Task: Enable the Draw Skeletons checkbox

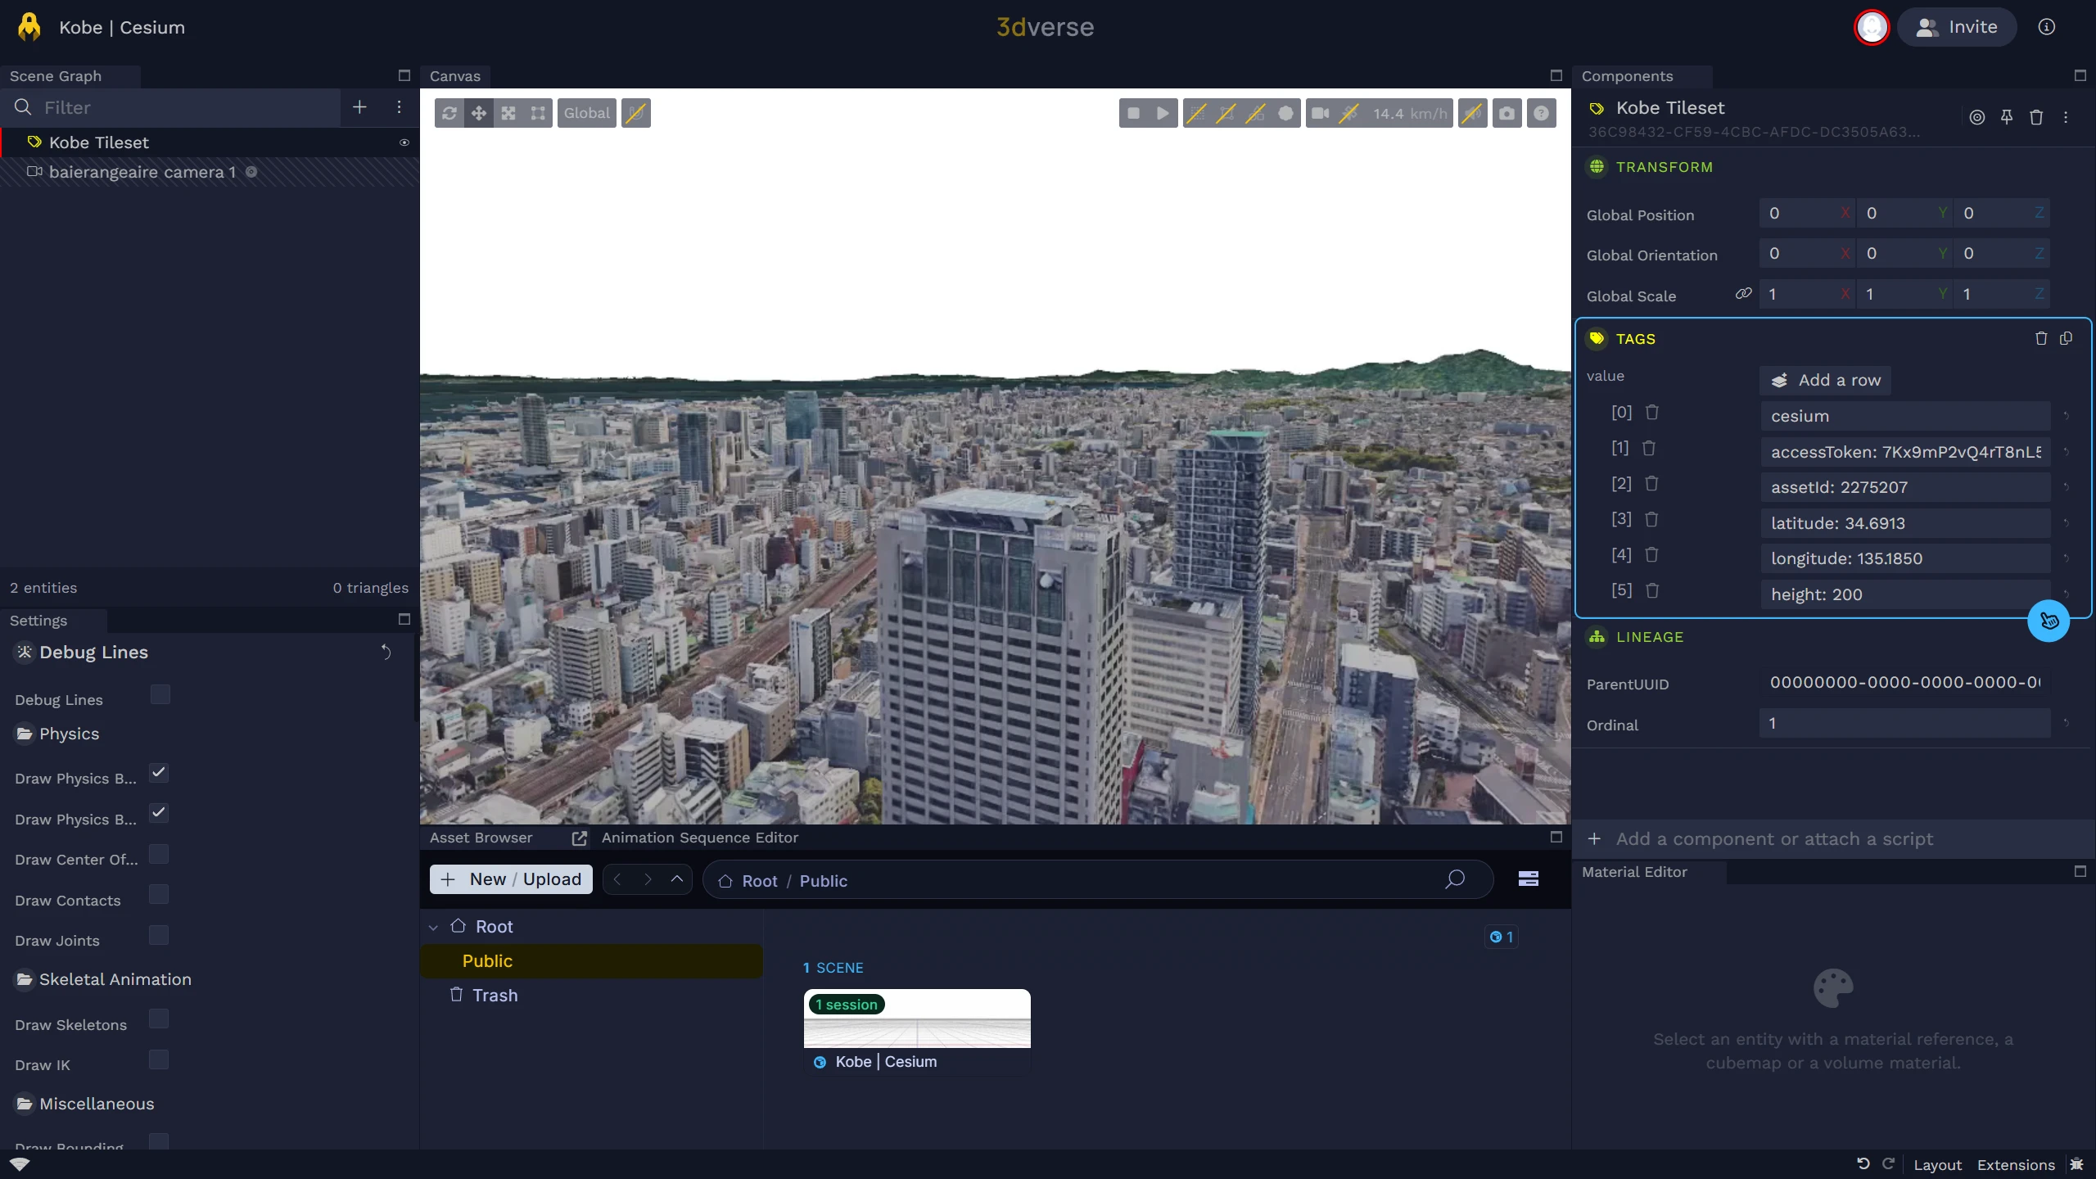Action: [159, 1019]
